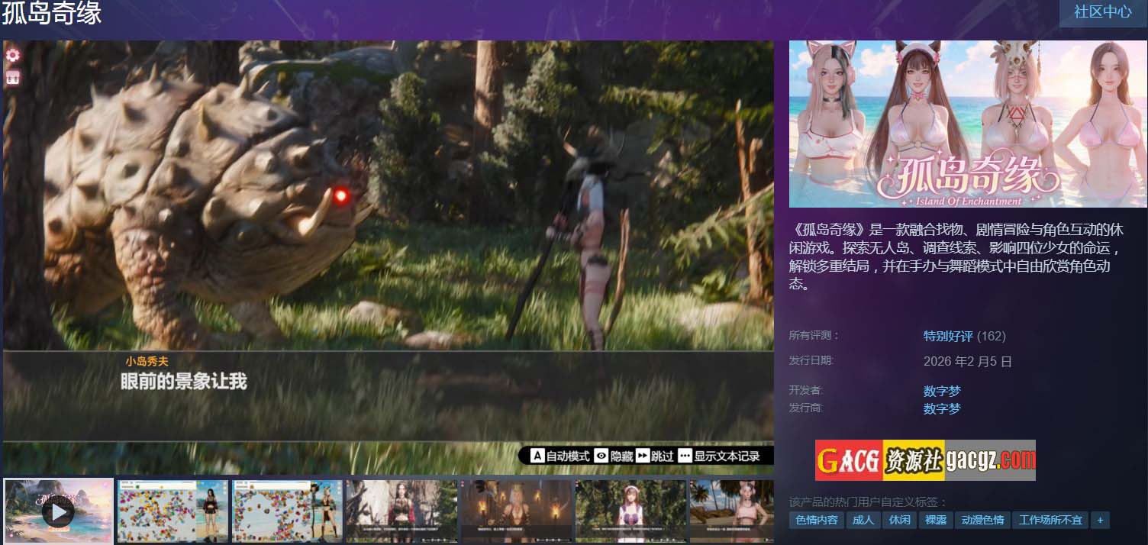The height and width of the screenshot is (545, 1148).
Task: Open the 特别好评 reviews link
Action: (x=948, y=336)
